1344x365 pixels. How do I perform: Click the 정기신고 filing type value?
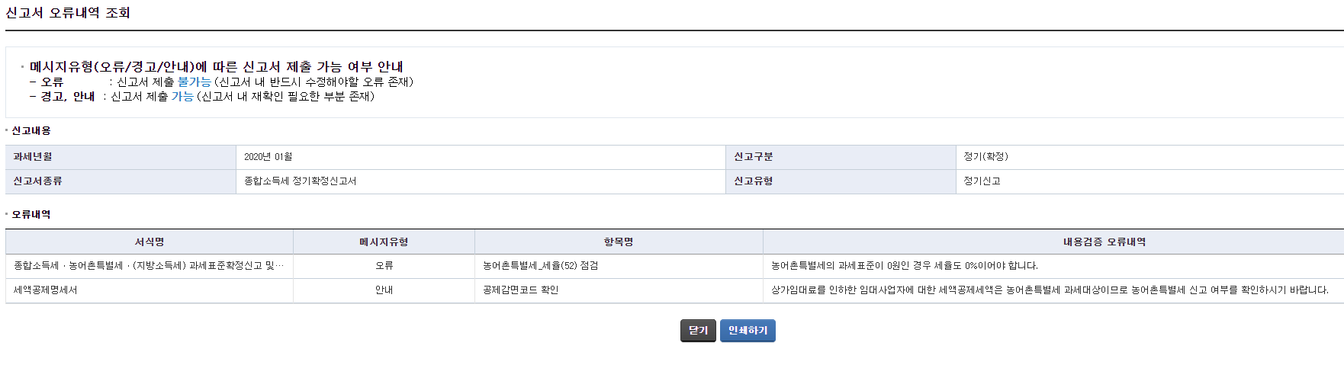click(982, 181)
